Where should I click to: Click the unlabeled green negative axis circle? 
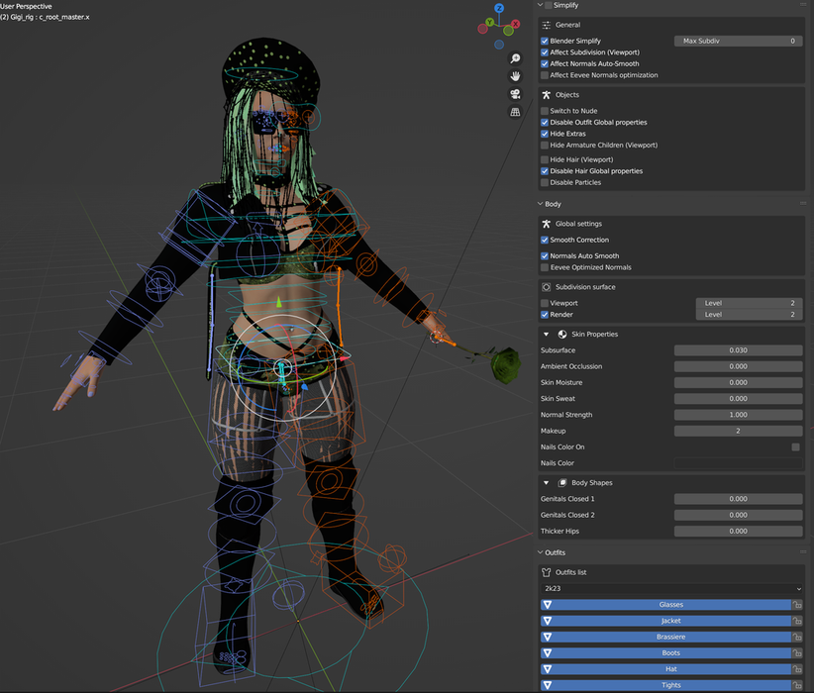pyautogui.click(x=508, y=31)
